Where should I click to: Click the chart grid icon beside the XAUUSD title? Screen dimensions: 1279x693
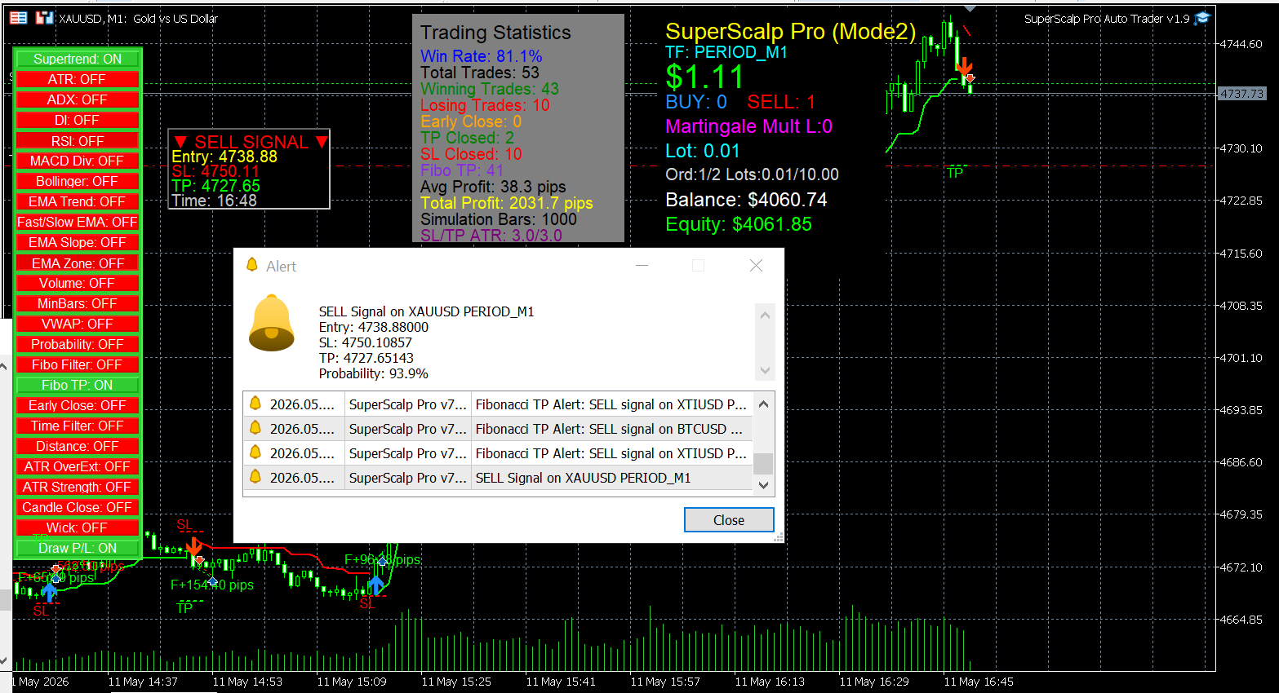click(18, 18)
